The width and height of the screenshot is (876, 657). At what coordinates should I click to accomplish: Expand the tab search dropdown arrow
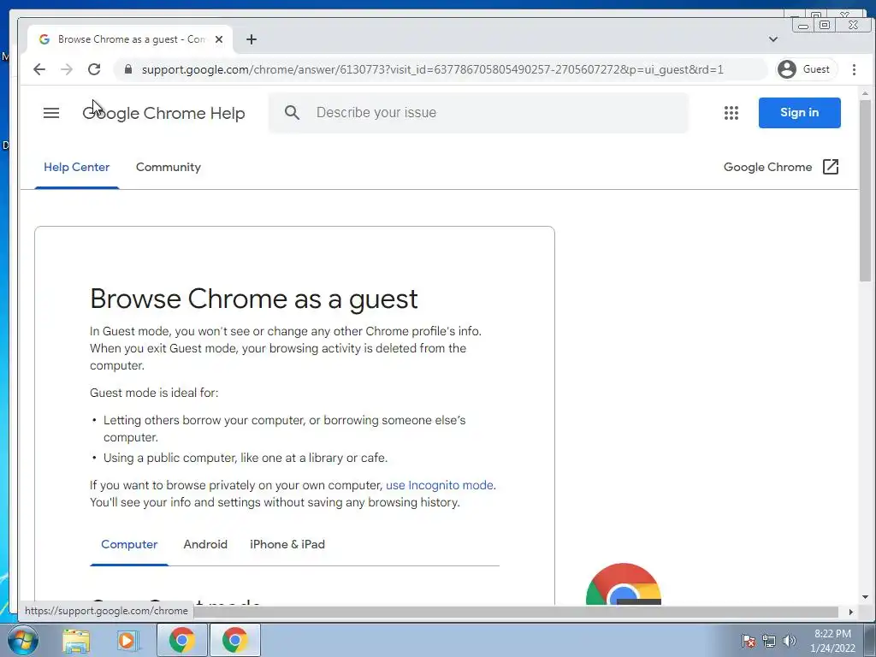[773, 39]
